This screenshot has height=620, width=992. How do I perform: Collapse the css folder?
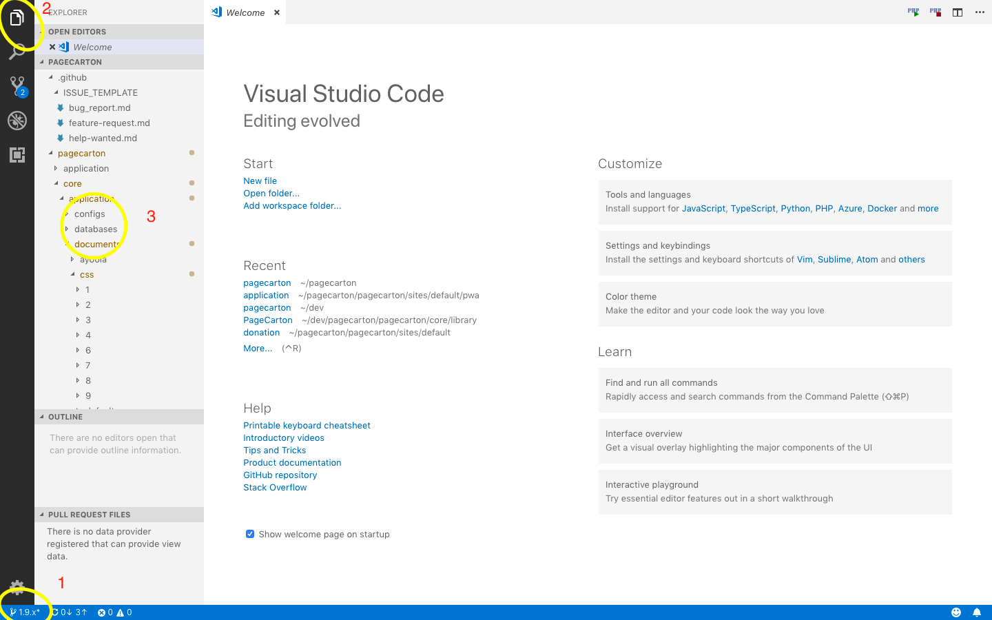click(87, 274)
